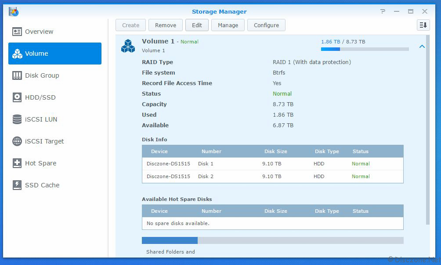This screenshot has height=265, width=441.
Task: Click the Disk Type header in Disk Info table
Action: coord(327,151)
